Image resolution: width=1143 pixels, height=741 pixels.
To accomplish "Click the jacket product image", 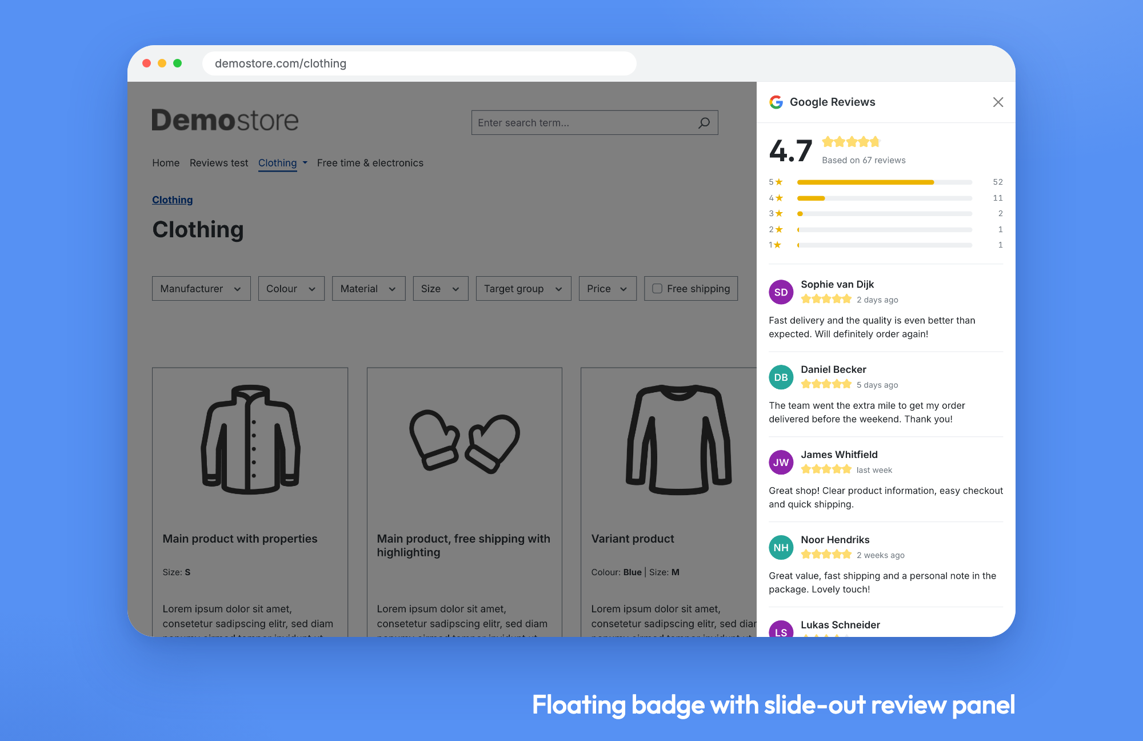I will pyautogui.click(x=250, y=439).
